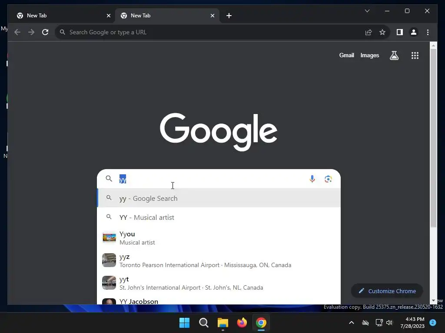Launch Firefox from the taskbar
Image resolution: width=445 pixels, height=333 pixels.
pos(242,323)
